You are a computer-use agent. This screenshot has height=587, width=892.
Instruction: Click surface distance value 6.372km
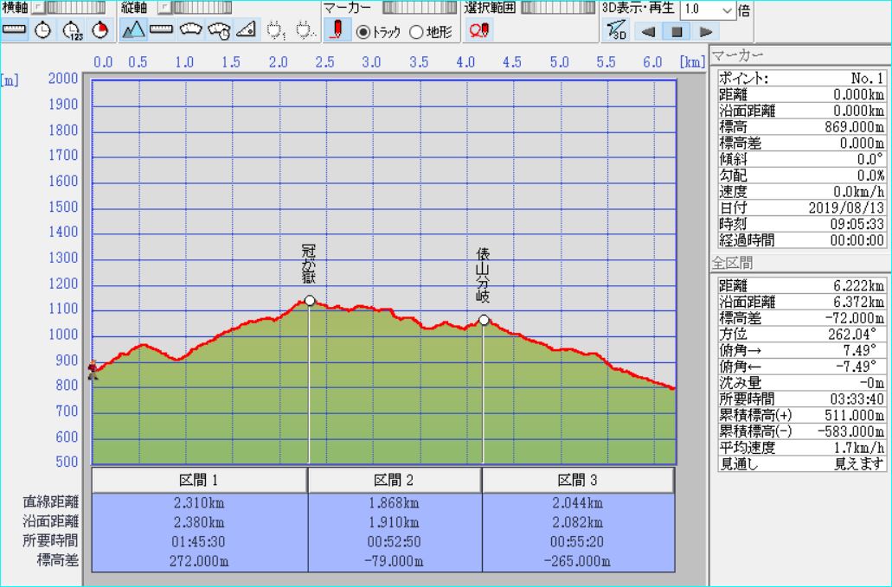[x=858, y=302]
